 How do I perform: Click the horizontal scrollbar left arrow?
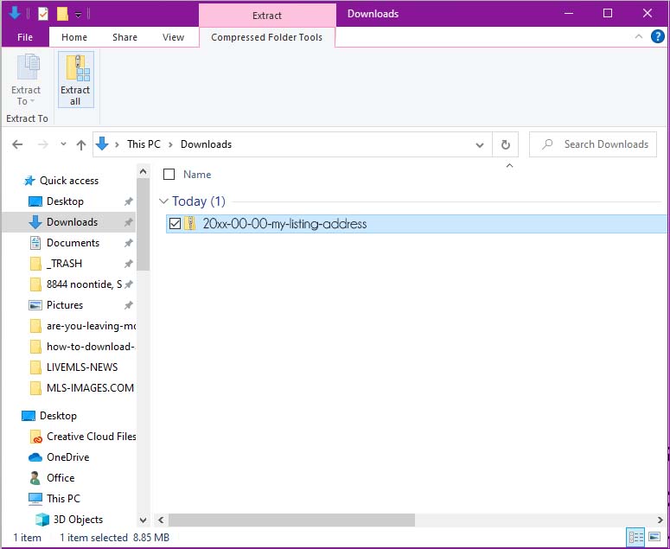(x=161, y=520)
